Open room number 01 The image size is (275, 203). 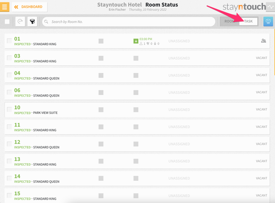17,39
